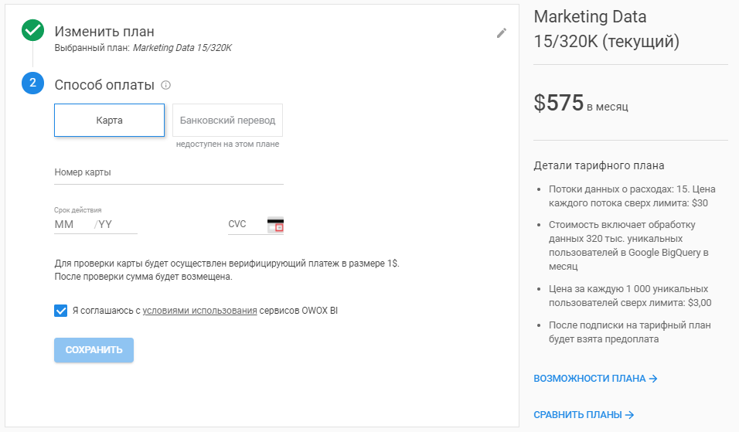Open the ВОЗМОЖНОСТИ ПЛАНА link
The height and width of the screenshot is (432, 739).
pos(595,379)
